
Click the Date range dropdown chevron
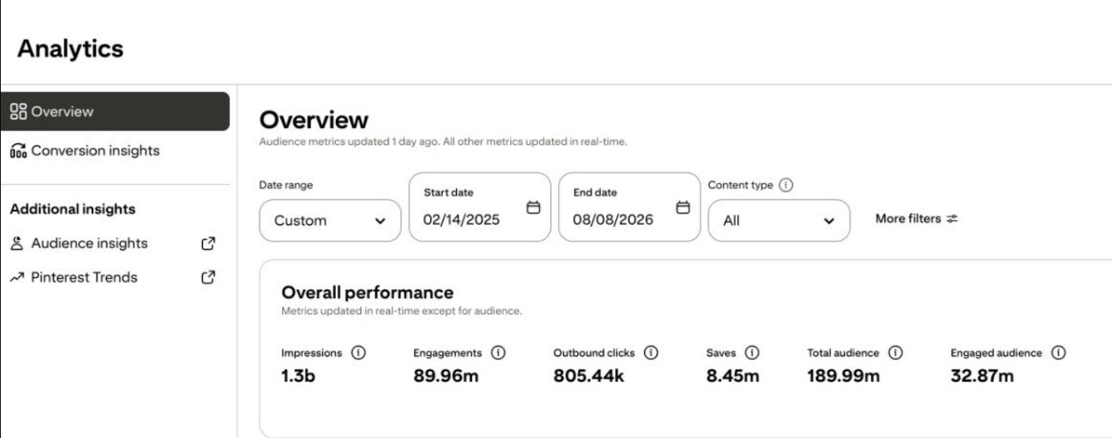(380, 221)
